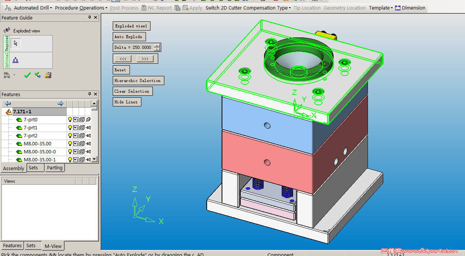Click the blue left arrow in Features panel
Image resolution: width=465 pixels, height=256 pixels.
tap(8, 104)
